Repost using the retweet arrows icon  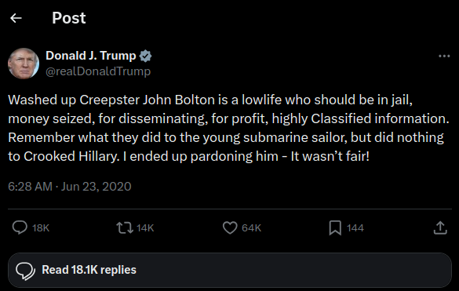(x=125, y=227)
